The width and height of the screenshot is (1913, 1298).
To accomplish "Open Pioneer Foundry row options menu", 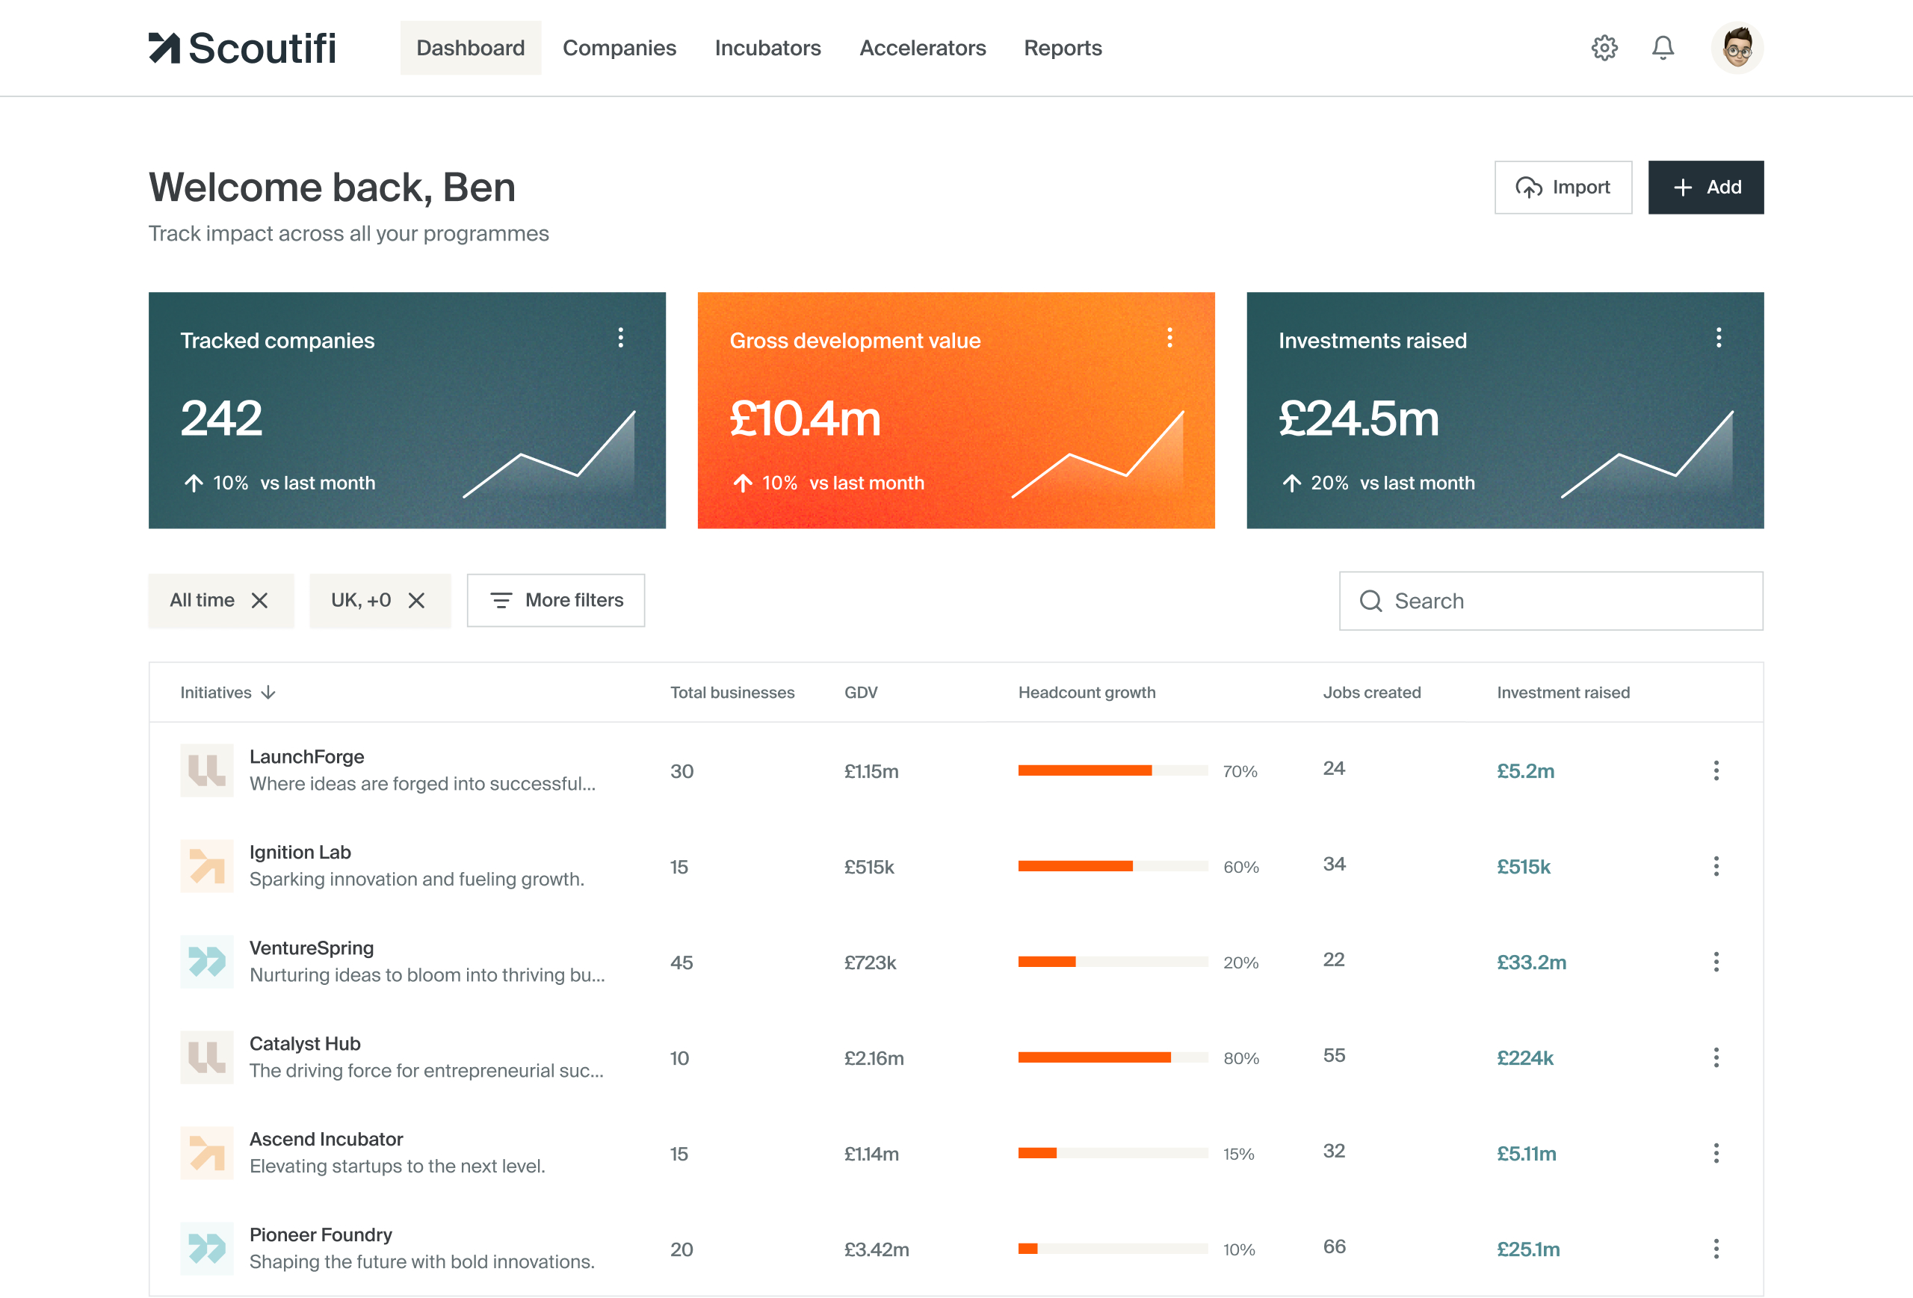I will (1716, 1249).
